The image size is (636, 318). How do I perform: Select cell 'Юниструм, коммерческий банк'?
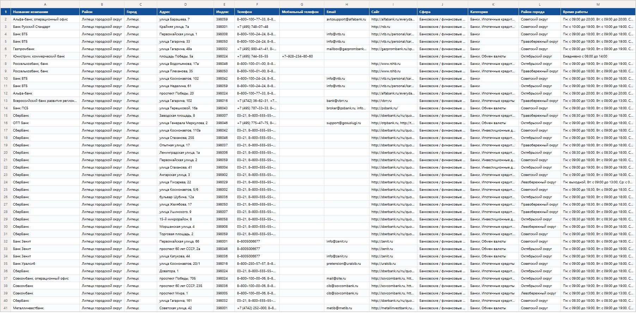pyautogui.click(x=45, y=56)
